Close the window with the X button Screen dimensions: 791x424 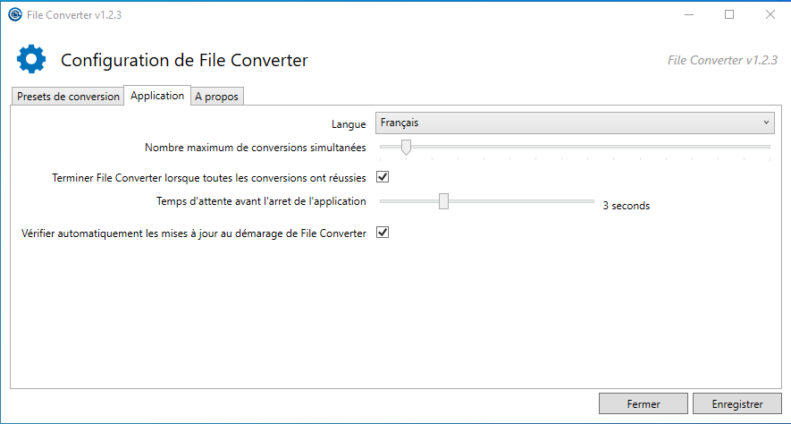click(770, 14)
